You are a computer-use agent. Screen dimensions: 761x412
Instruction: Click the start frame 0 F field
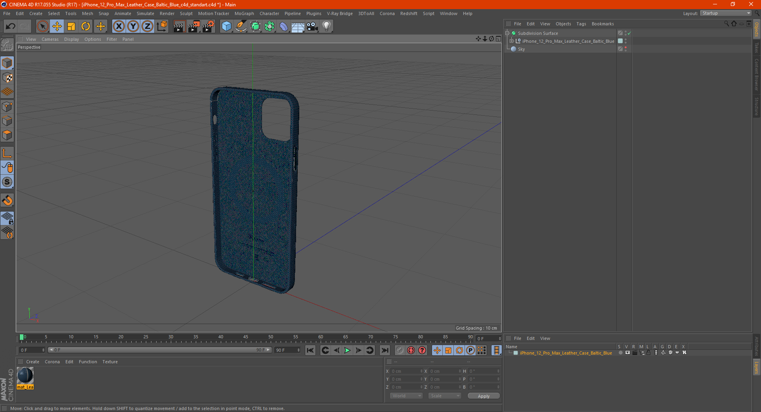(x=32, y=350)
